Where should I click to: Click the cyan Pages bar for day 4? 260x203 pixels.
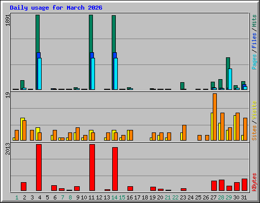coord(40,74)
